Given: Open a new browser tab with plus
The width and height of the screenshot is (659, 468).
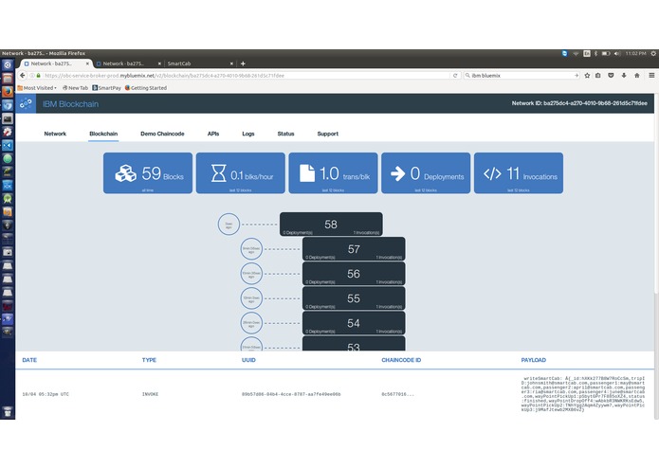Looking at the screenshot, I should [x=243, y=63].
